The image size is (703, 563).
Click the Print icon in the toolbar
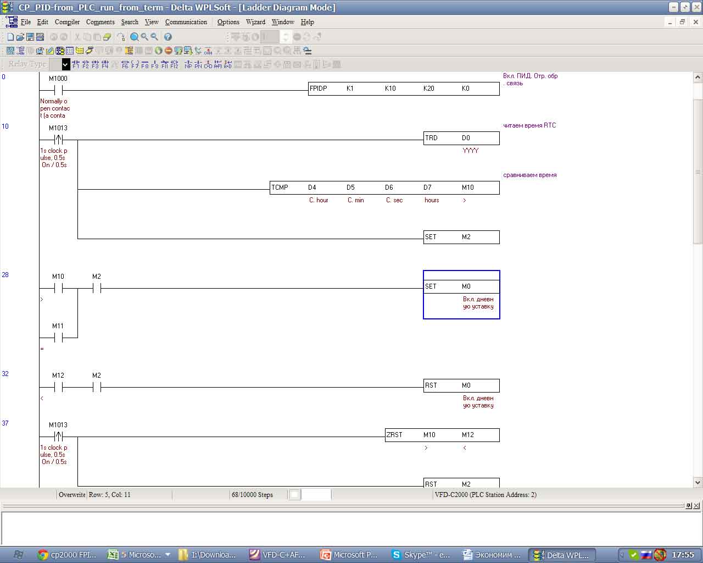tap(40, 37)
